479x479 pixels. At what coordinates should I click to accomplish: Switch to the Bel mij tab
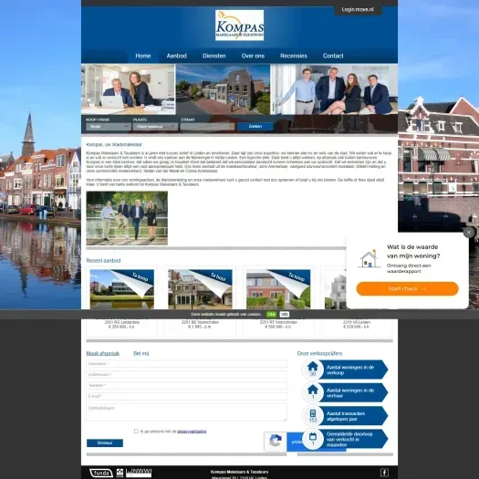tap(141, 353)
